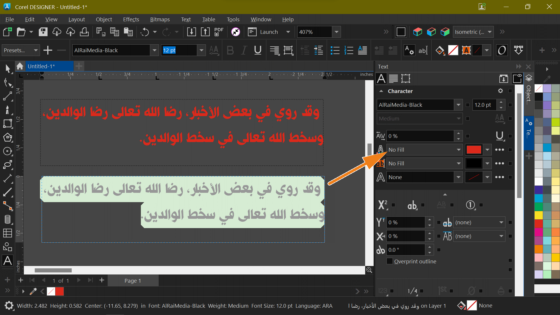Switch to the Page 1 tab
Image resolution: width=560 pixels, height=315 pixels.
[133, 281]
